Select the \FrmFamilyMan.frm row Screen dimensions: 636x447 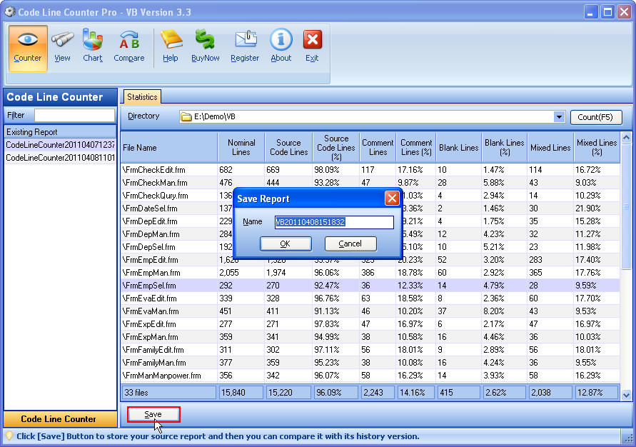[x=370, y=363]
